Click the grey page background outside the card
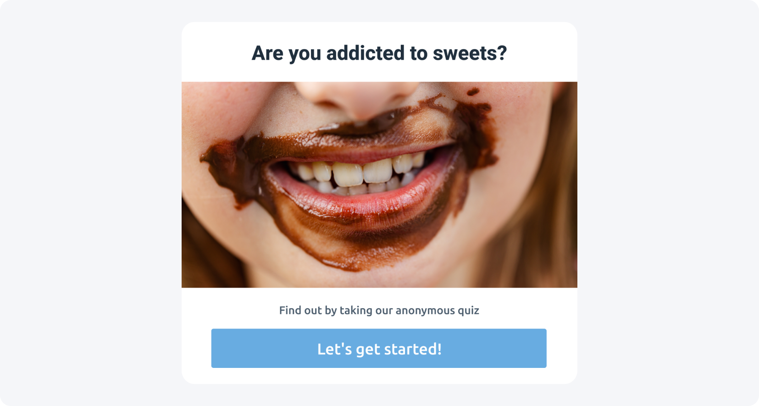The image size is (759, 406). 91,203
